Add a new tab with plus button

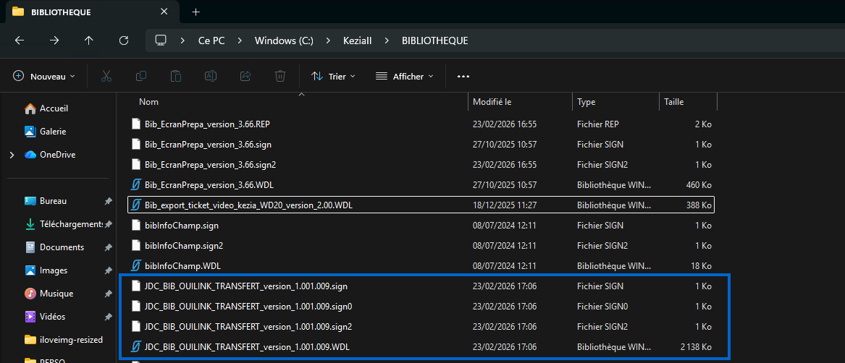(x=196, y=12)
